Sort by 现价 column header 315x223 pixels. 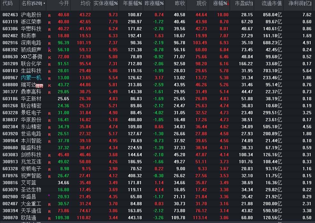click(202, 3)
